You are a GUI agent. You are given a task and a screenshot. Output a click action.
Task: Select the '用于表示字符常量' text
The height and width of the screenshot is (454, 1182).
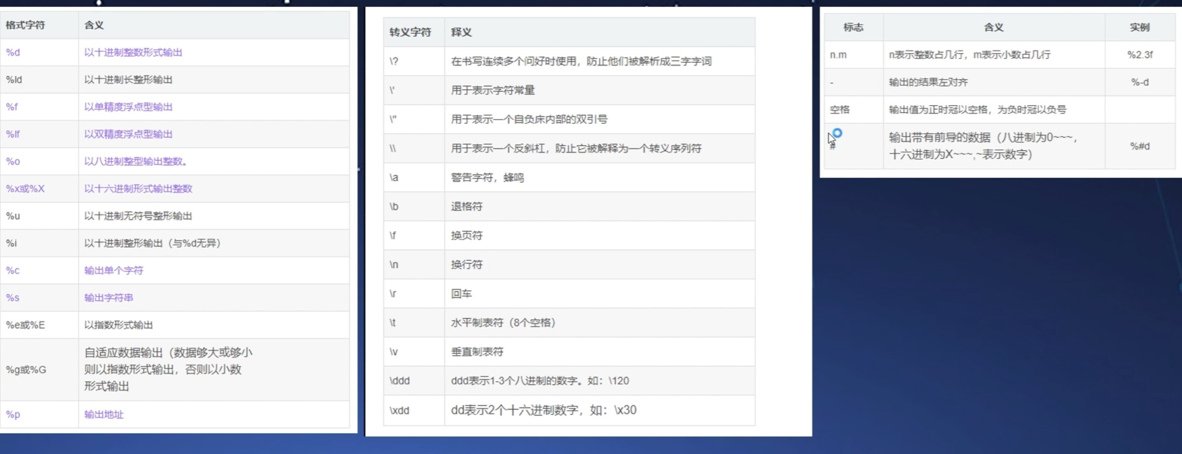pyautogui.click(x=493, y=90)
